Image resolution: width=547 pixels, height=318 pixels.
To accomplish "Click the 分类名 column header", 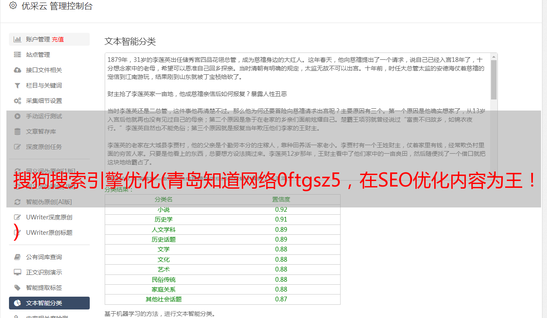I will tap(164, 199).
